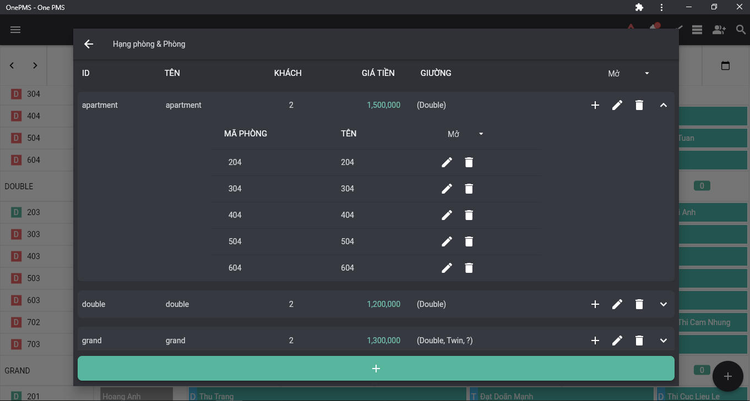Select the MÃ PHÒNG column header

click(246, 134)
